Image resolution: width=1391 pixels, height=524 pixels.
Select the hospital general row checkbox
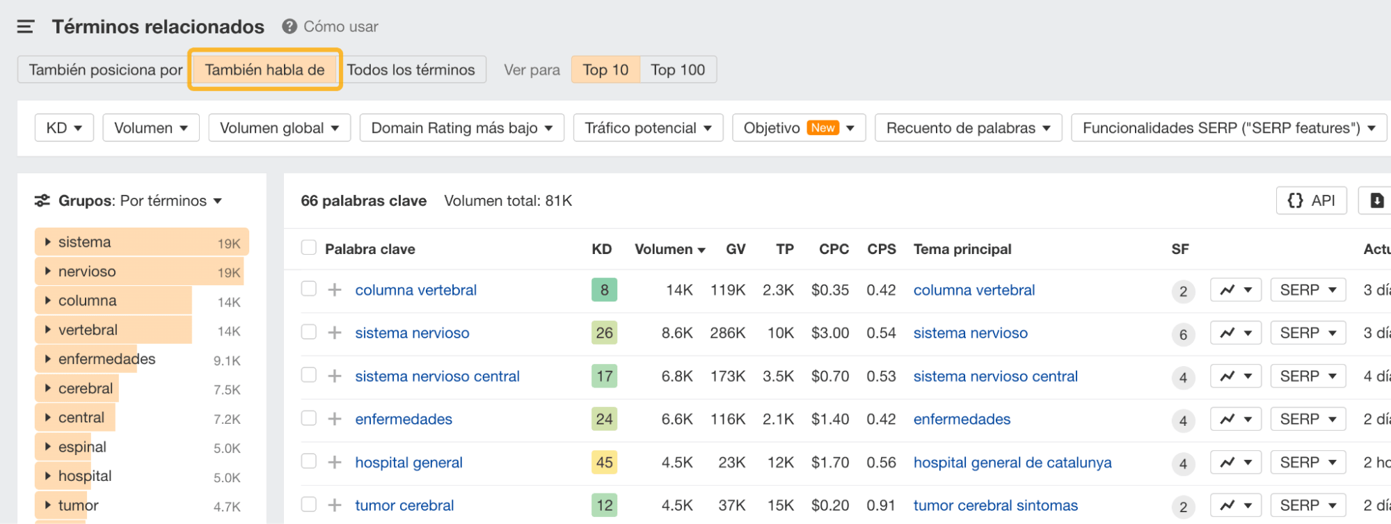[309, 461]
